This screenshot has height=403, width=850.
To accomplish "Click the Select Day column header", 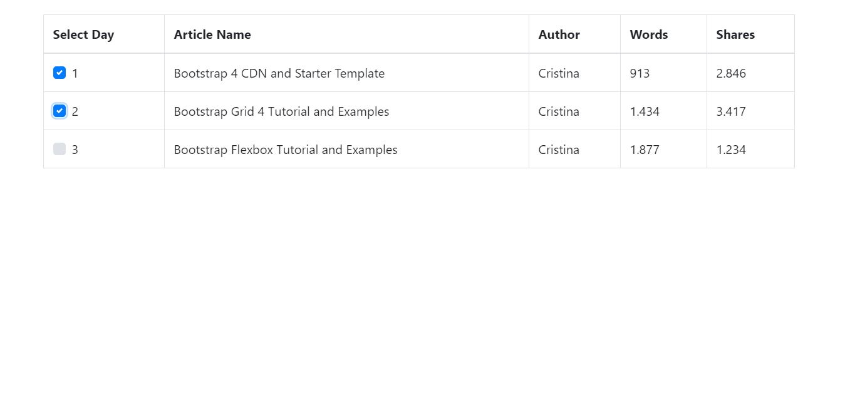I will pos(83,34).
